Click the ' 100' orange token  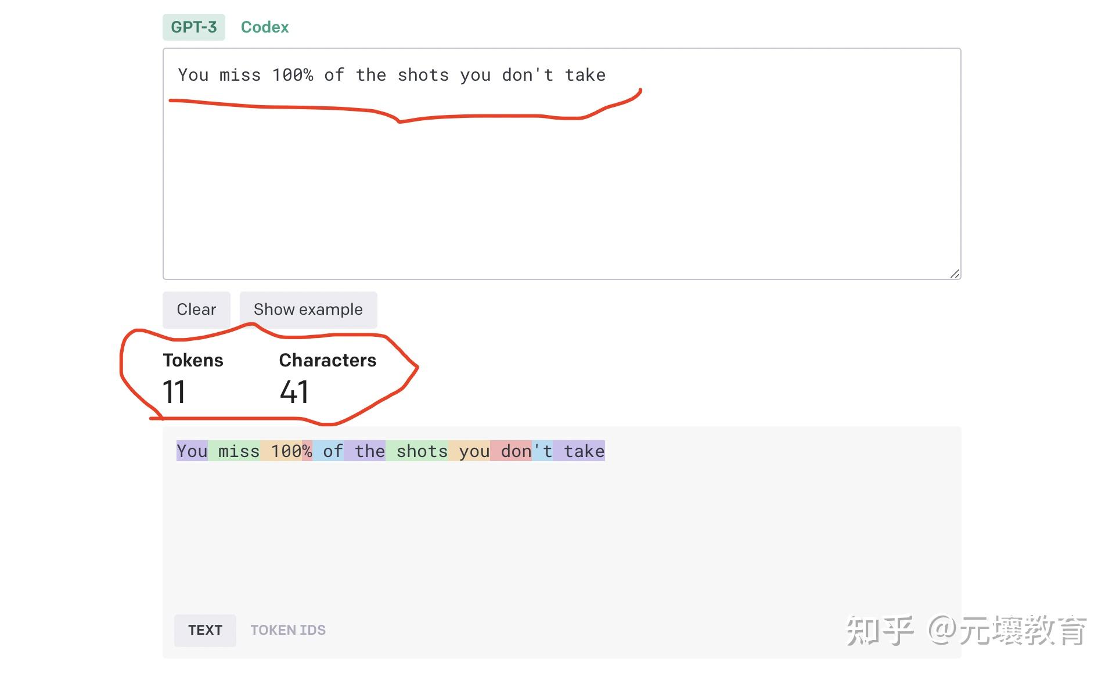point(282,451)
